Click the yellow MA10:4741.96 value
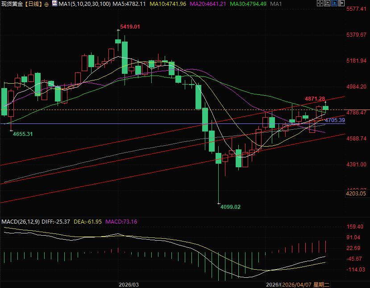Viewport: 370px width, 288px height. [x=168, y=4]
